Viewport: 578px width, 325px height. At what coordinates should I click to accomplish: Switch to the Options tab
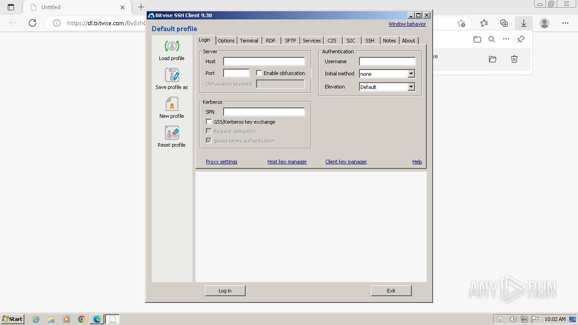(226, 41)
